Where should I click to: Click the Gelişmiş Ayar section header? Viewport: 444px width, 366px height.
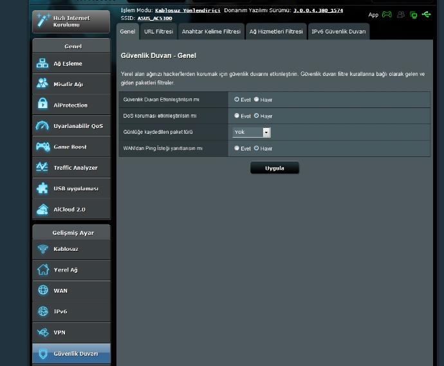coord(73,233)
